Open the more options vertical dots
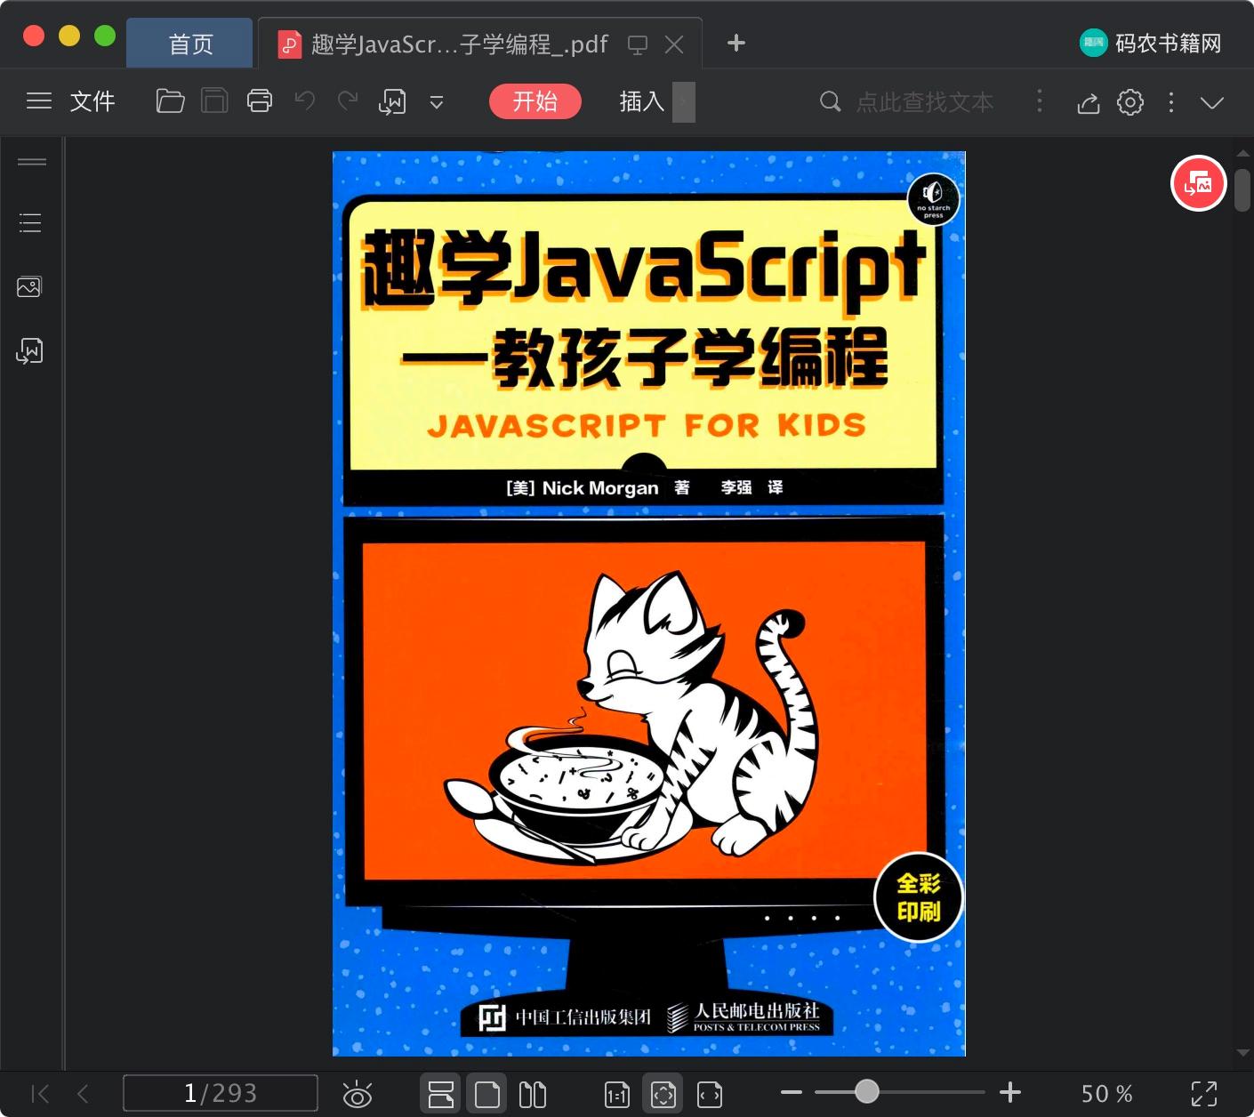This screenshot has height=1117, width=1254. click(x=1171, y=102)
